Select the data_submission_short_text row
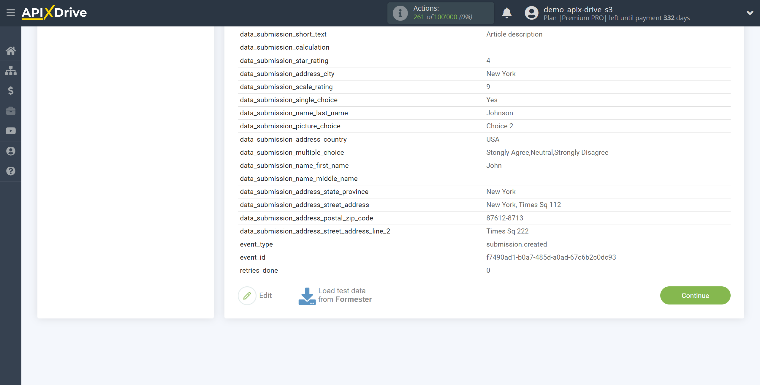This screenshot has width=760, height=385. [484, 34]
